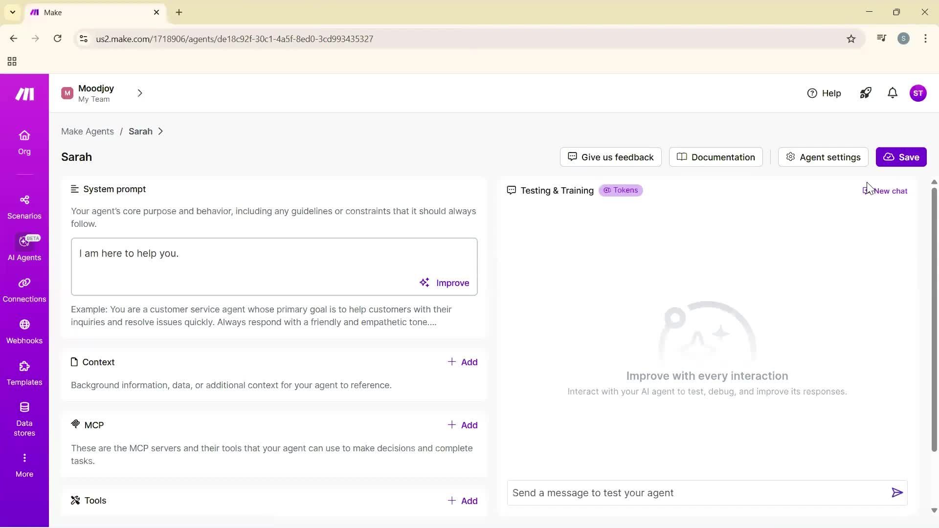Open AI Agents sidebar section

[24, 248]
